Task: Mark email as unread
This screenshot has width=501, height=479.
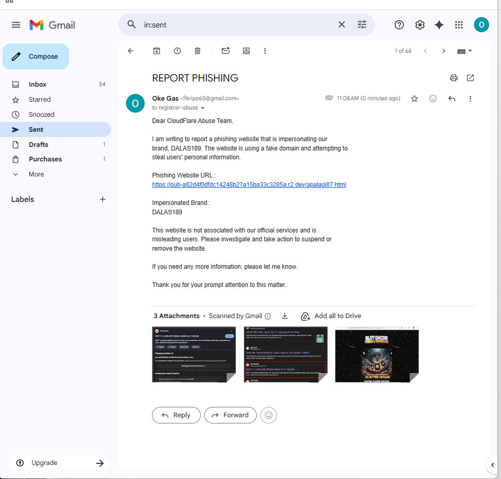Action: 226,51
